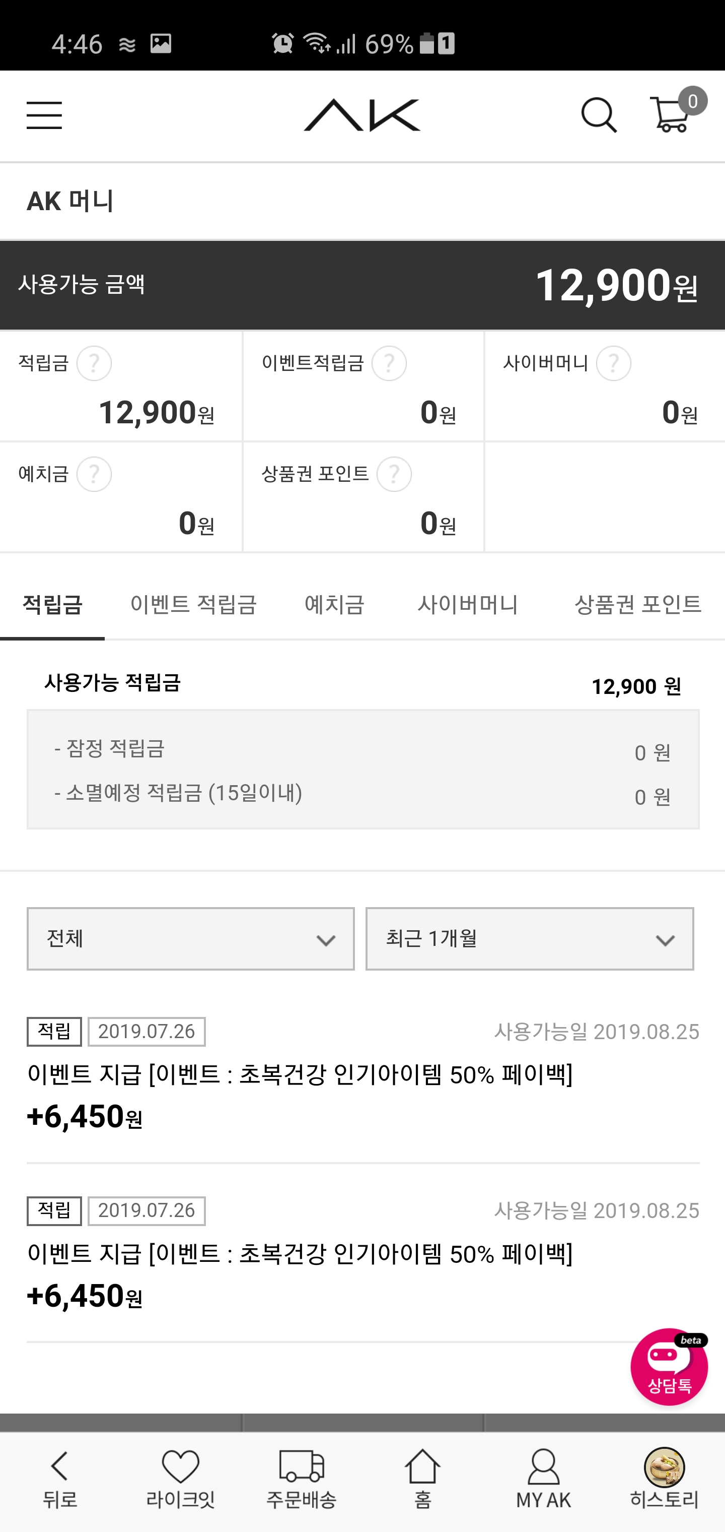Expand the 최근 1개월 period dropdown
Screen dimensions: 725x1532
tap(530, 938)
